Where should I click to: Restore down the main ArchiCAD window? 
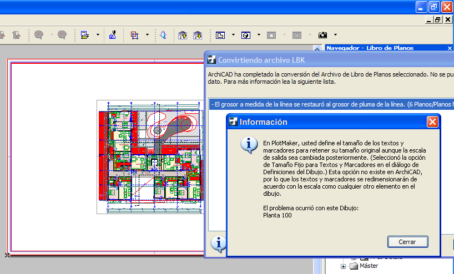[433, 7]
